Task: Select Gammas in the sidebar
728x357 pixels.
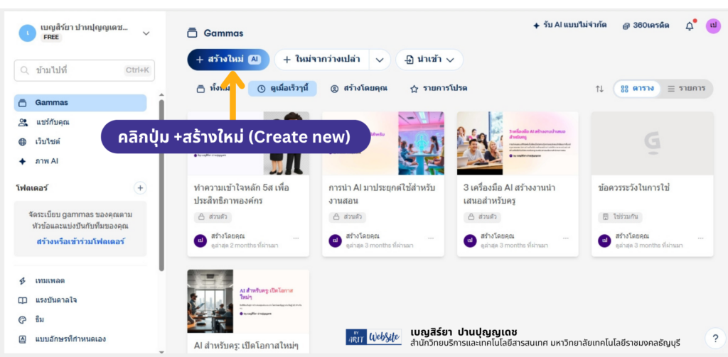Action: point(80,103)
